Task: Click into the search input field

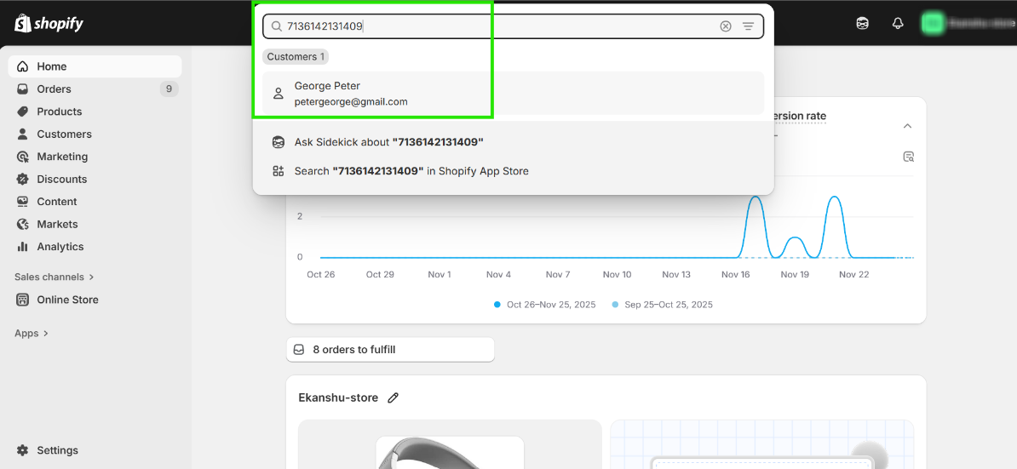Action: click(513, 26)
